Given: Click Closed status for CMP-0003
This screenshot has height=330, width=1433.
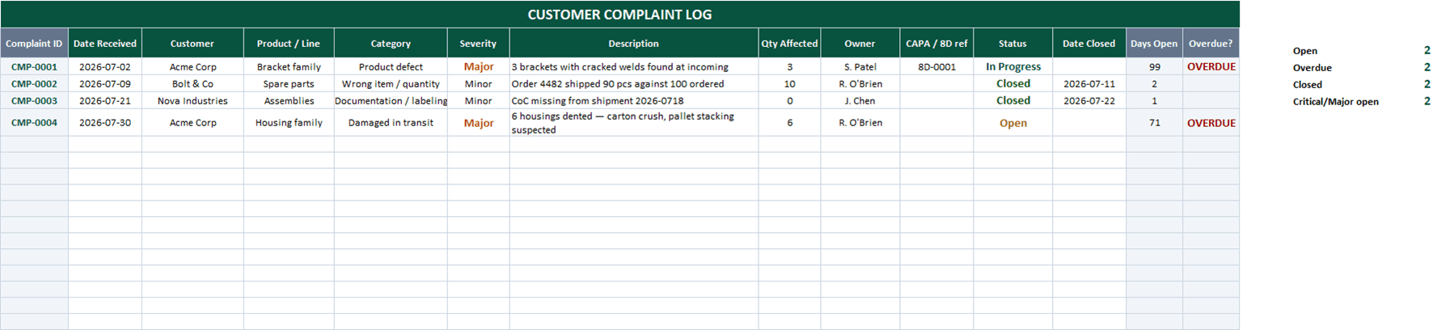Looking at the screenshot, I should click(x=1012, y=101).
